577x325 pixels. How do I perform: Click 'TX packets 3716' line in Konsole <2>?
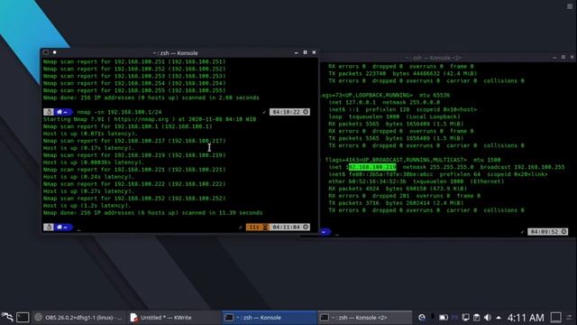[x=396, y=203]
